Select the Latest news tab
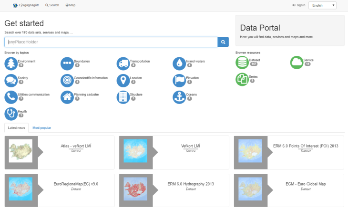This screenshot has height=210, width=348. click(x=16, y=128)
